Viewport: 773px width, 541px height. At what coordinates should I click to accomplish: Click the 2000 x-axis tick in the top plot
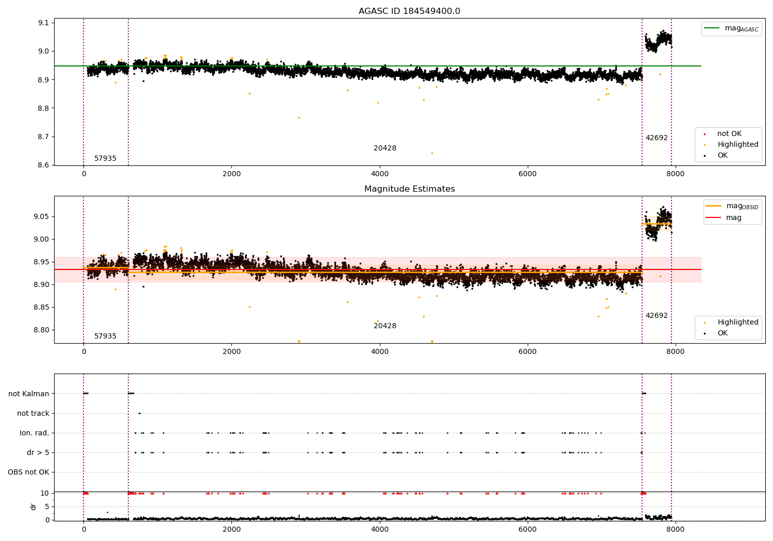[x=231, y=174]
